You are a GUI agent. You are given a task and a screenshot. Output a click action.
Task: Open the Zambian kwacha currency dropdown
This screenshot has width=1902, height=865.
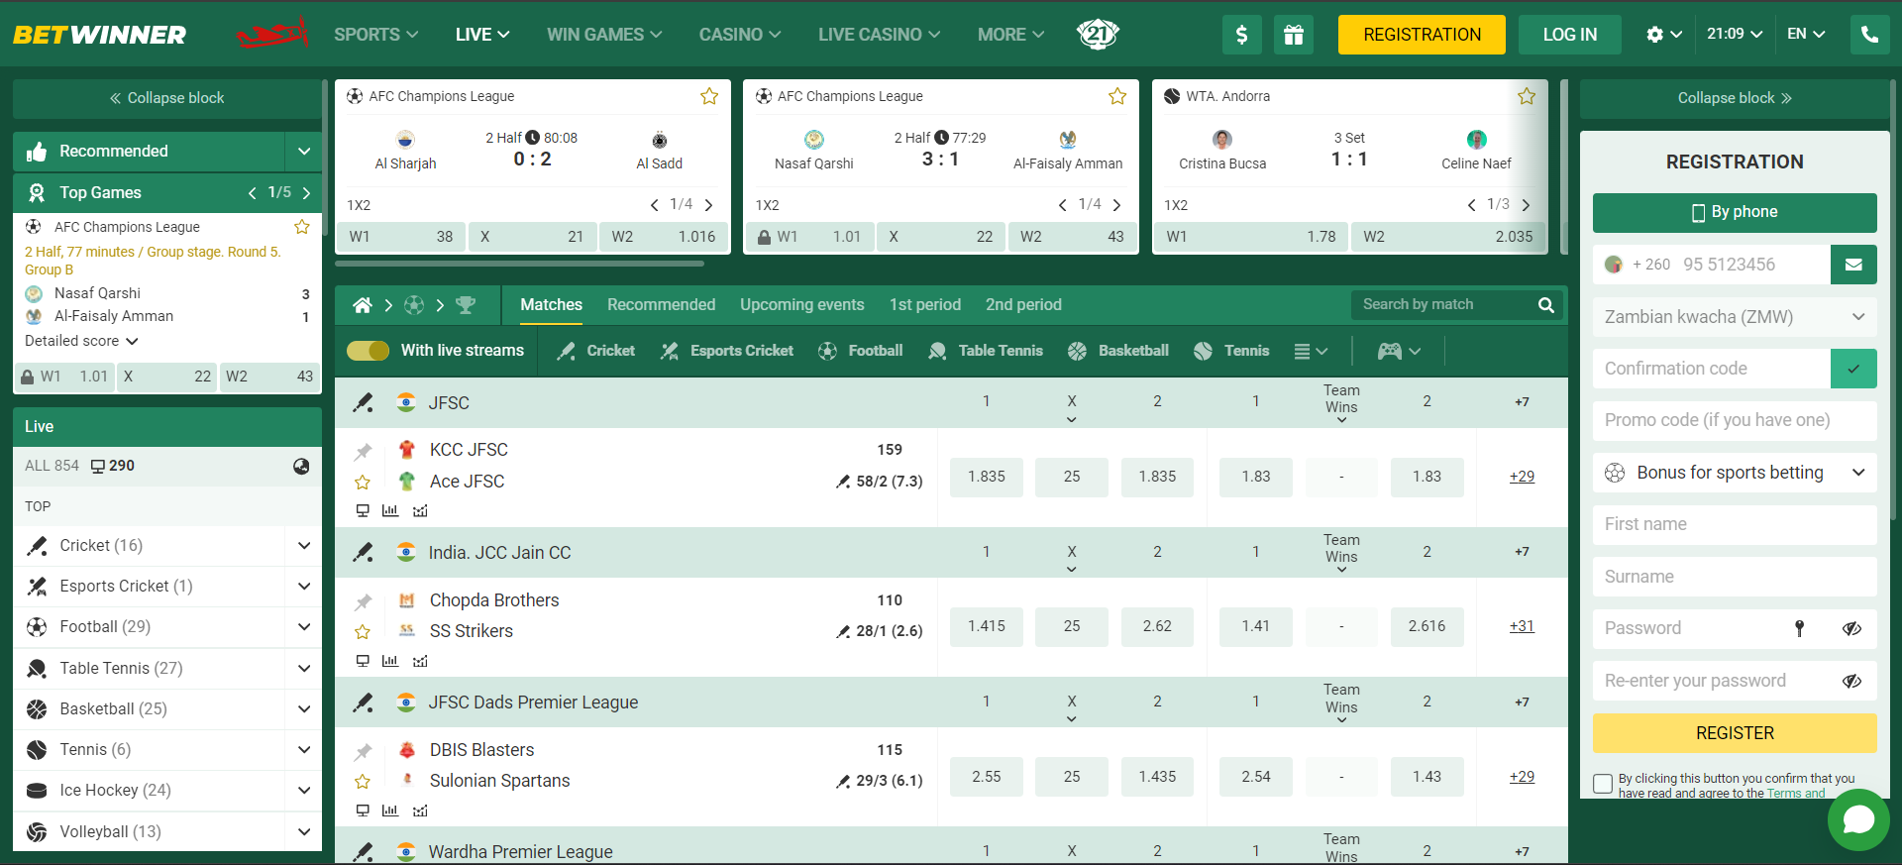tap(1734, 317)
